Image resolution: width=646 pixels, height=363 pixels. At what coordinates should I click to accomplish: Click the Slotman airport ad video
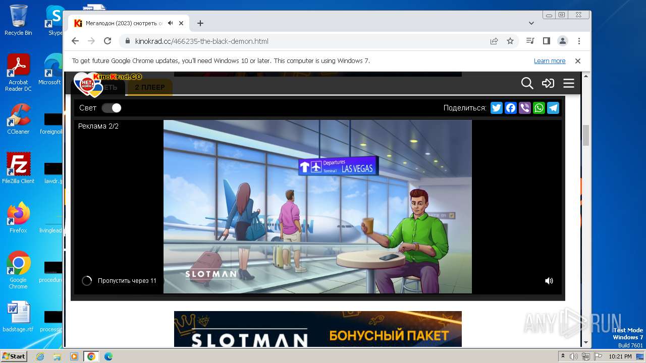click(x=317, y=207)
